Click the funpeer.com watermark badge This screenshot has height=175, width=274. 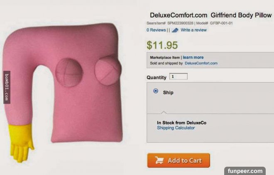pos(245,171)
